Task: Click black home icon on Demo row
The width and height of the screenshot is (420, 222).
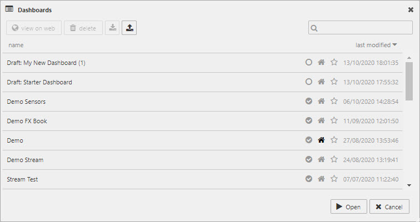Action: (321, 140)
